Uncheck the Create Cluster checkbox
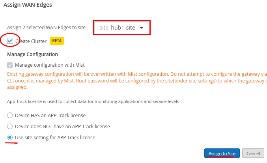Viewport: 267px width, 163px height. [x=10, y=41]
